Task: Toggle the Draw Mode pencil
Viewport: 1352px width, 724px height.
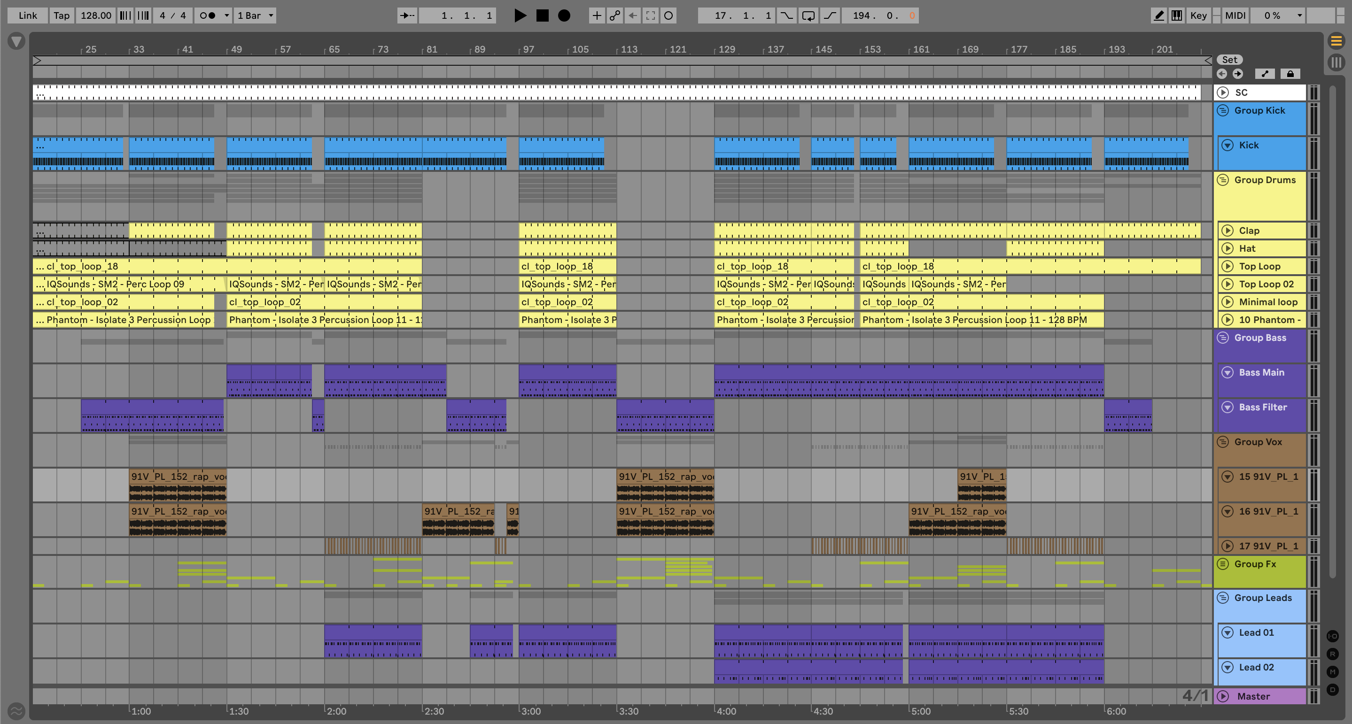Action: click(1158, 15)
